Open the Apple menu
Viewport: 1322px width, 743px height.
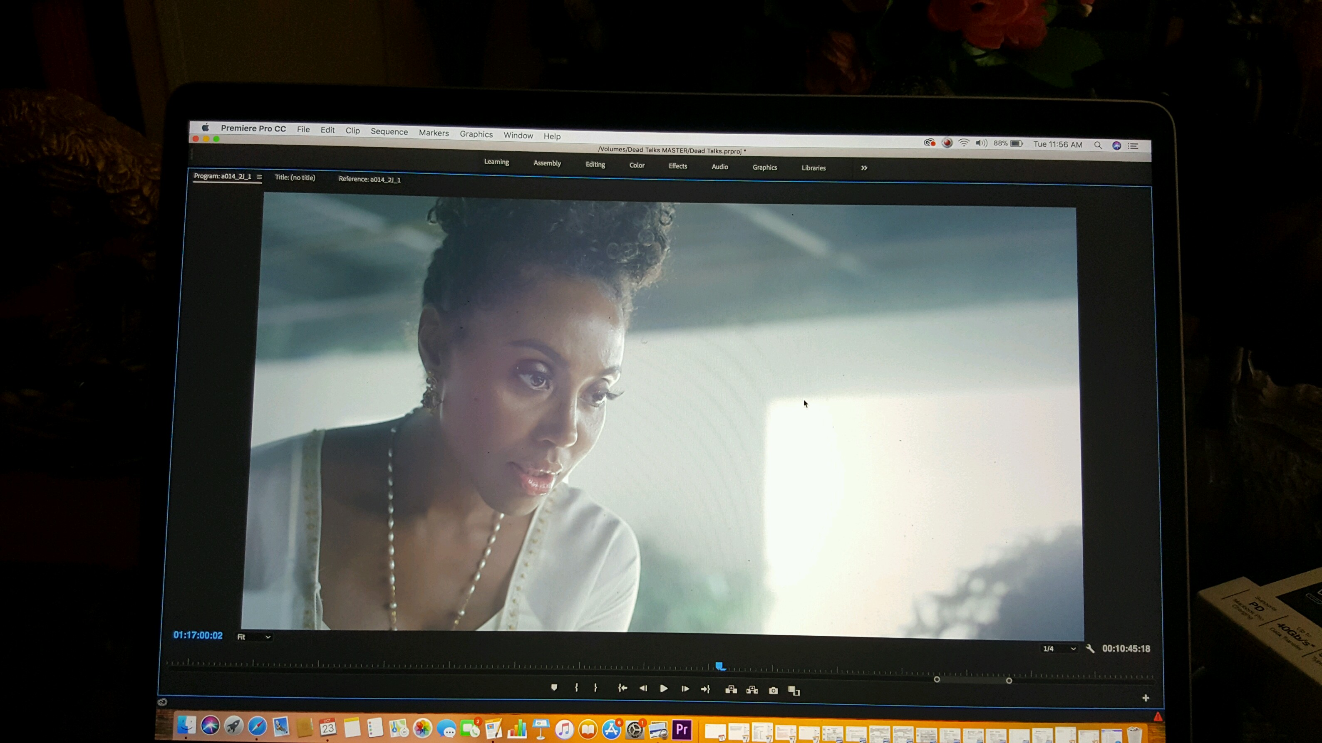pyautogui.click(x=206, y=128)
